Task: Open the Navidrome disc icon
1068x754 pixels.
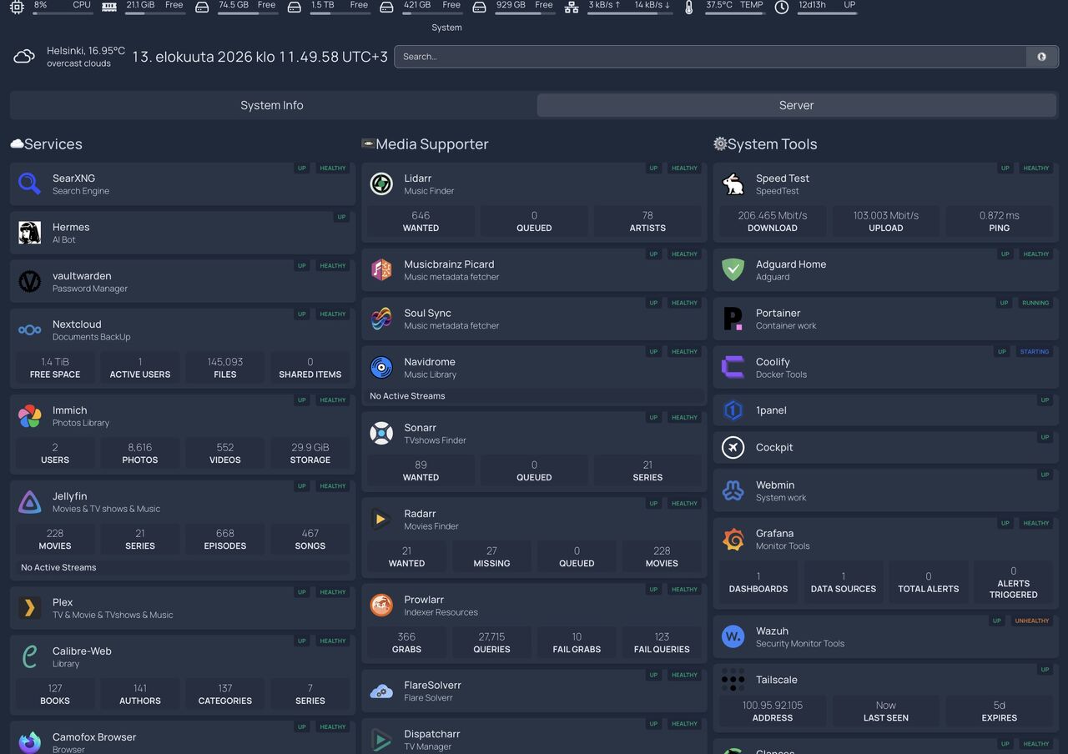Action: coord(381,367)
